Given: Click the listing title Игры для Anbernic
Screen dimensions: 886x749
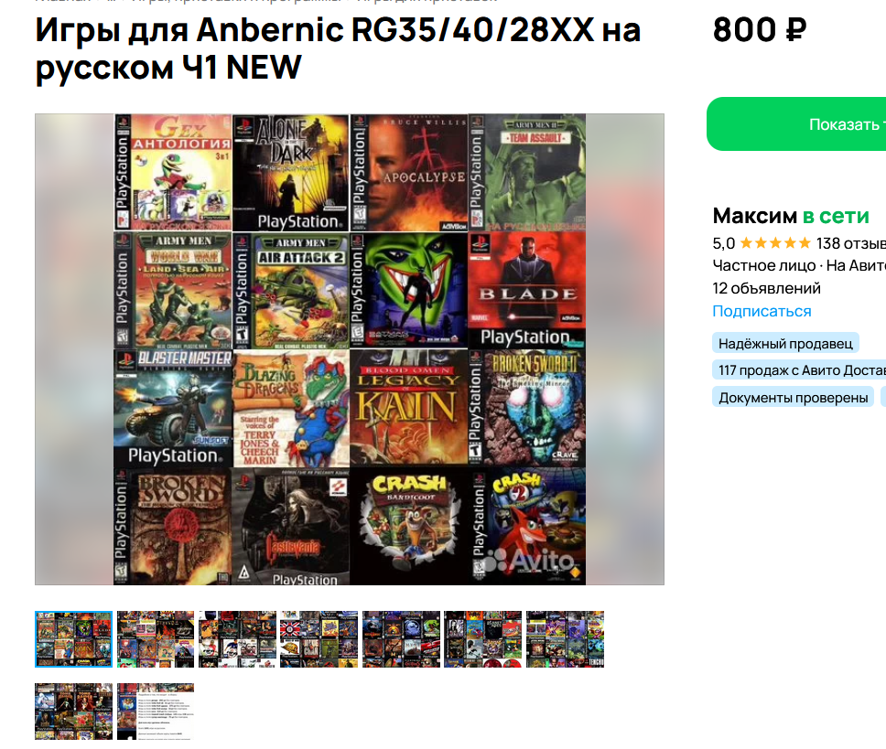Looking at the screenshot, I should (338, 48).
